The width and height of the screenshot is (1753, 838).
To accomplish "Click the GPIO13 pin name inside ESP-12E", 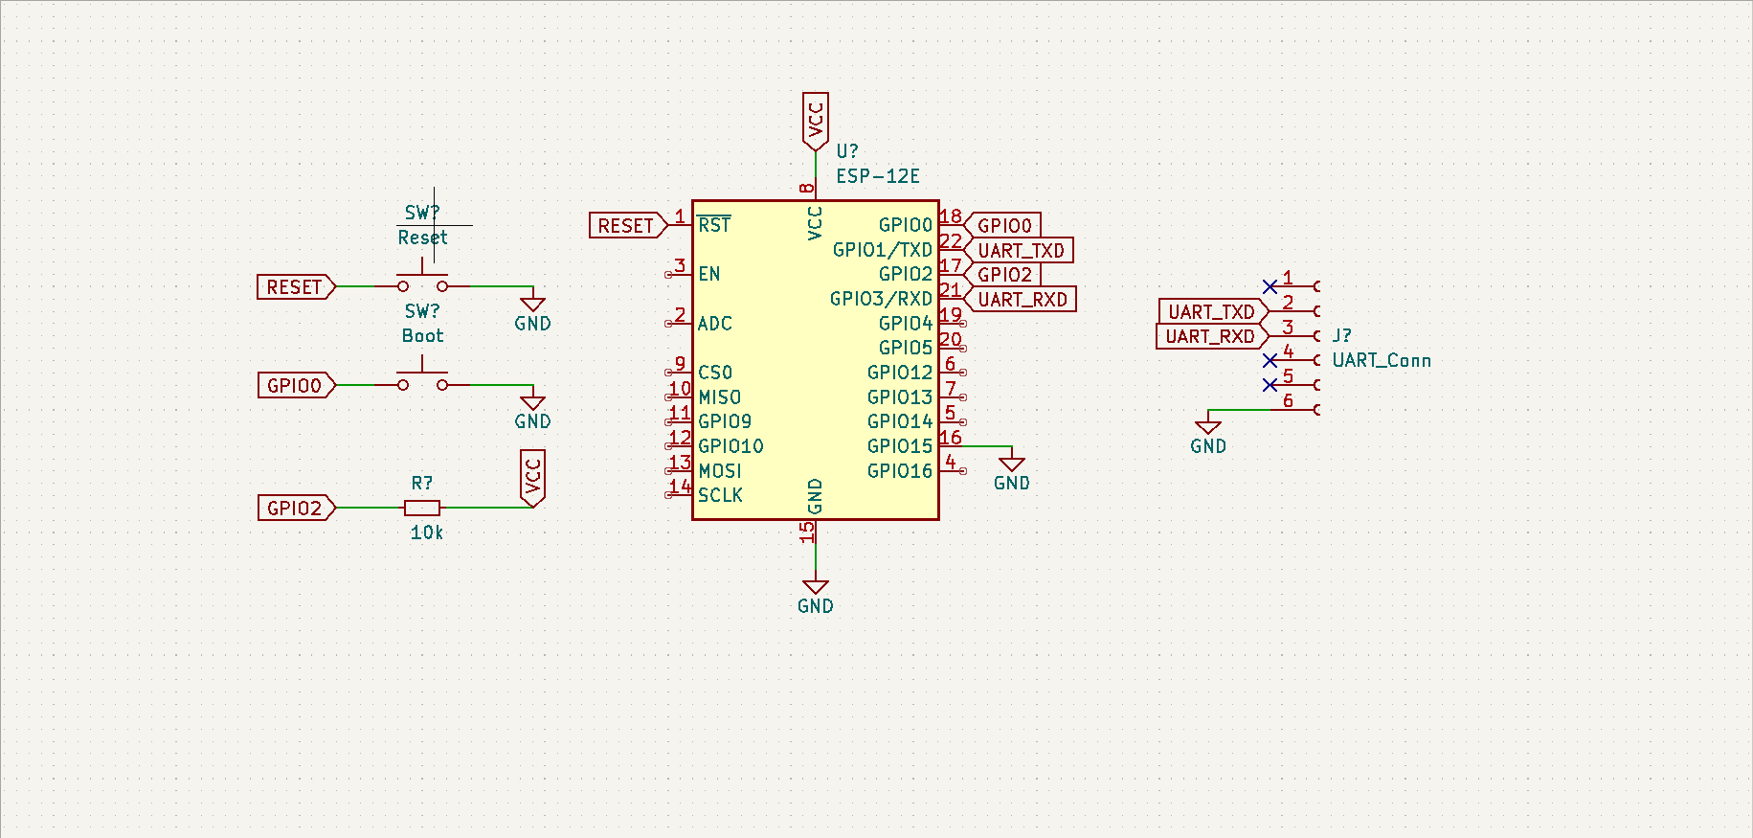I will pos(900,397).
